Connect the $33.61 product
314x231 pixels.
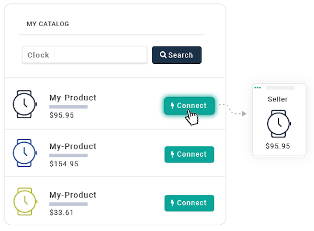[x=189, y=203]
